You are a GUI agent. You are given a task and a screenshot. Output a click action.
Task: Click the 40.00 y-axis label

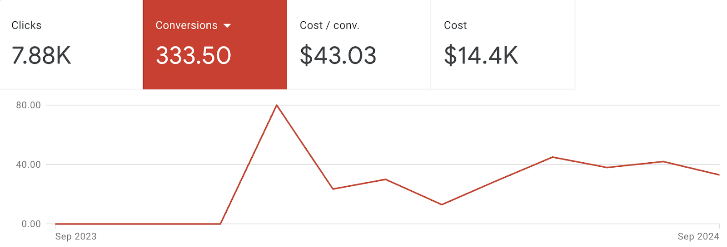[x=28, y=165]
